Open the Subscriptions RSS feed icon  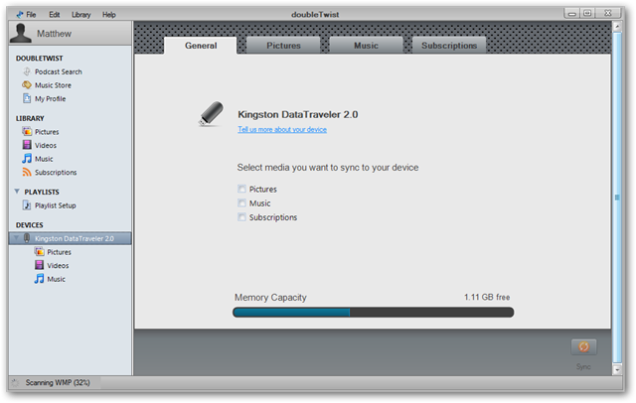pyautogui.click(x=27, y=172)
